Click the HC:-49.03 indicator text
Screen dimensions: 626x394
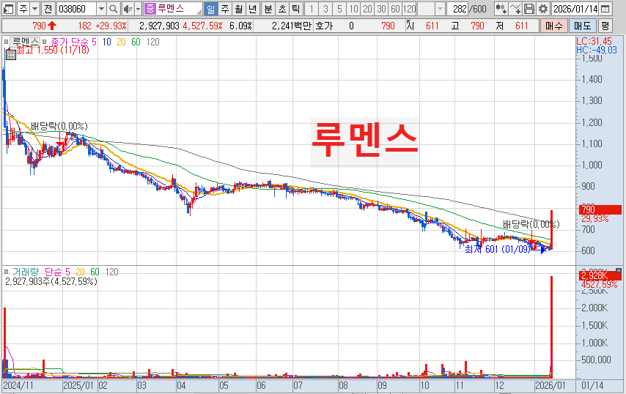[x=597, y=50]
